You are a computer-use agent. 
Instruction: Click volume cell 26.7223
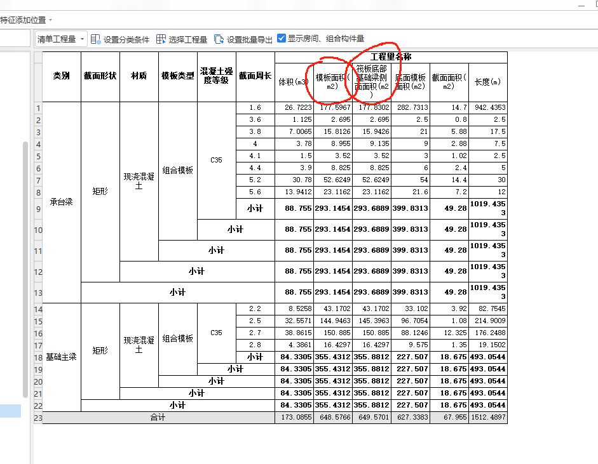click(294, 108)
